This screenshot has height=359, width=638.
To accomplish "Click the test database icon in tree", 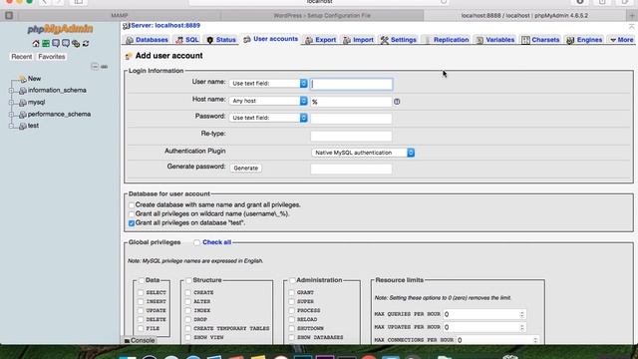I will 23,127.
